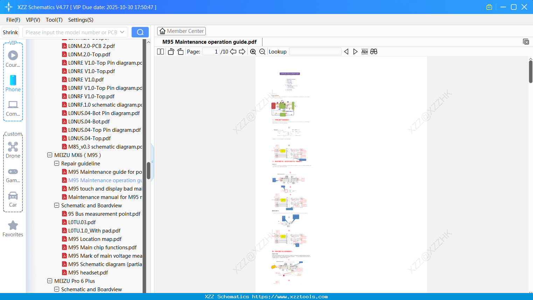Click the toolbox icon in title bar

coord(489,7)
